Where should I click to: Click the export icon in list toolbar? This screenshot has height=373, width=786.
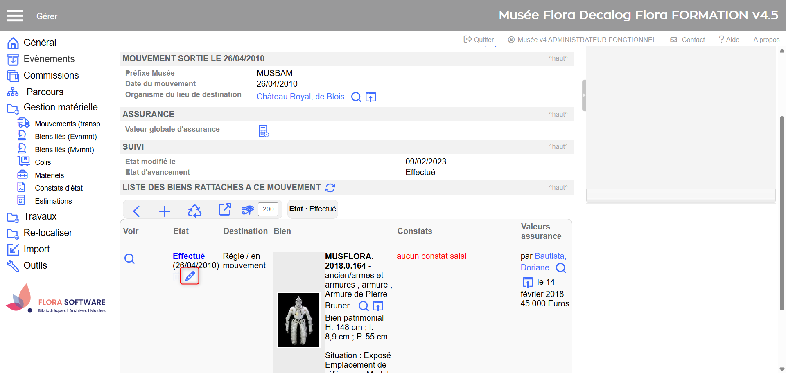(x=225, y=209)
